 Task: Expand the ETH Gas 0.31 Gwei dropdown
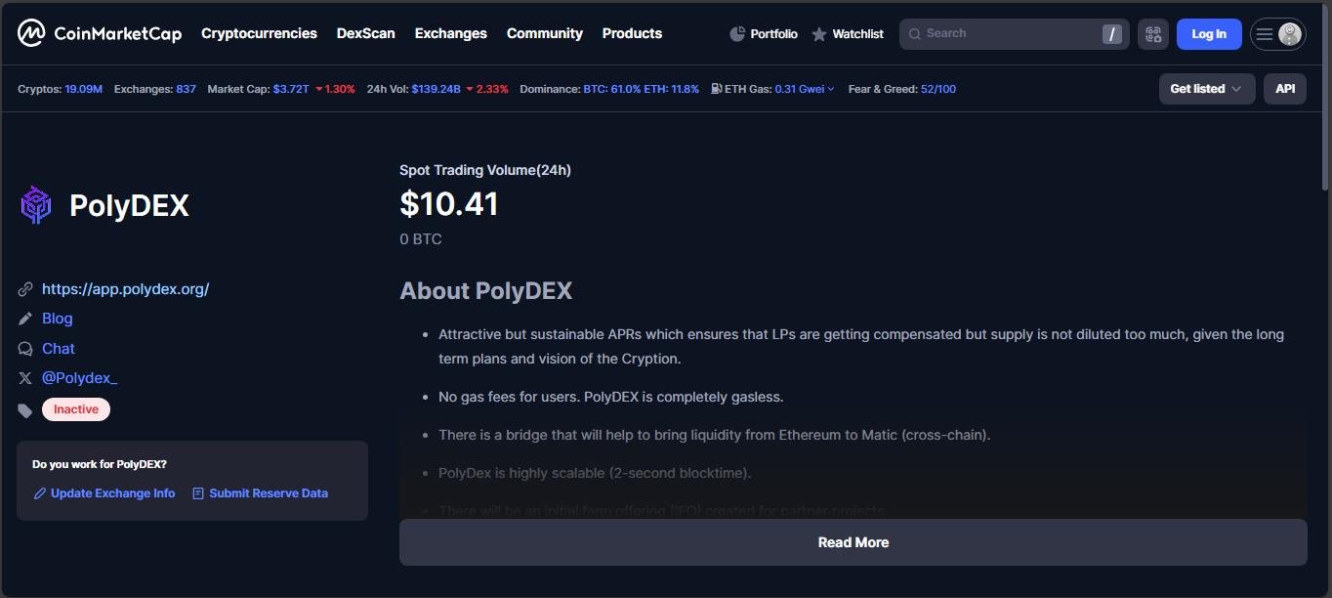coord(805,89)
